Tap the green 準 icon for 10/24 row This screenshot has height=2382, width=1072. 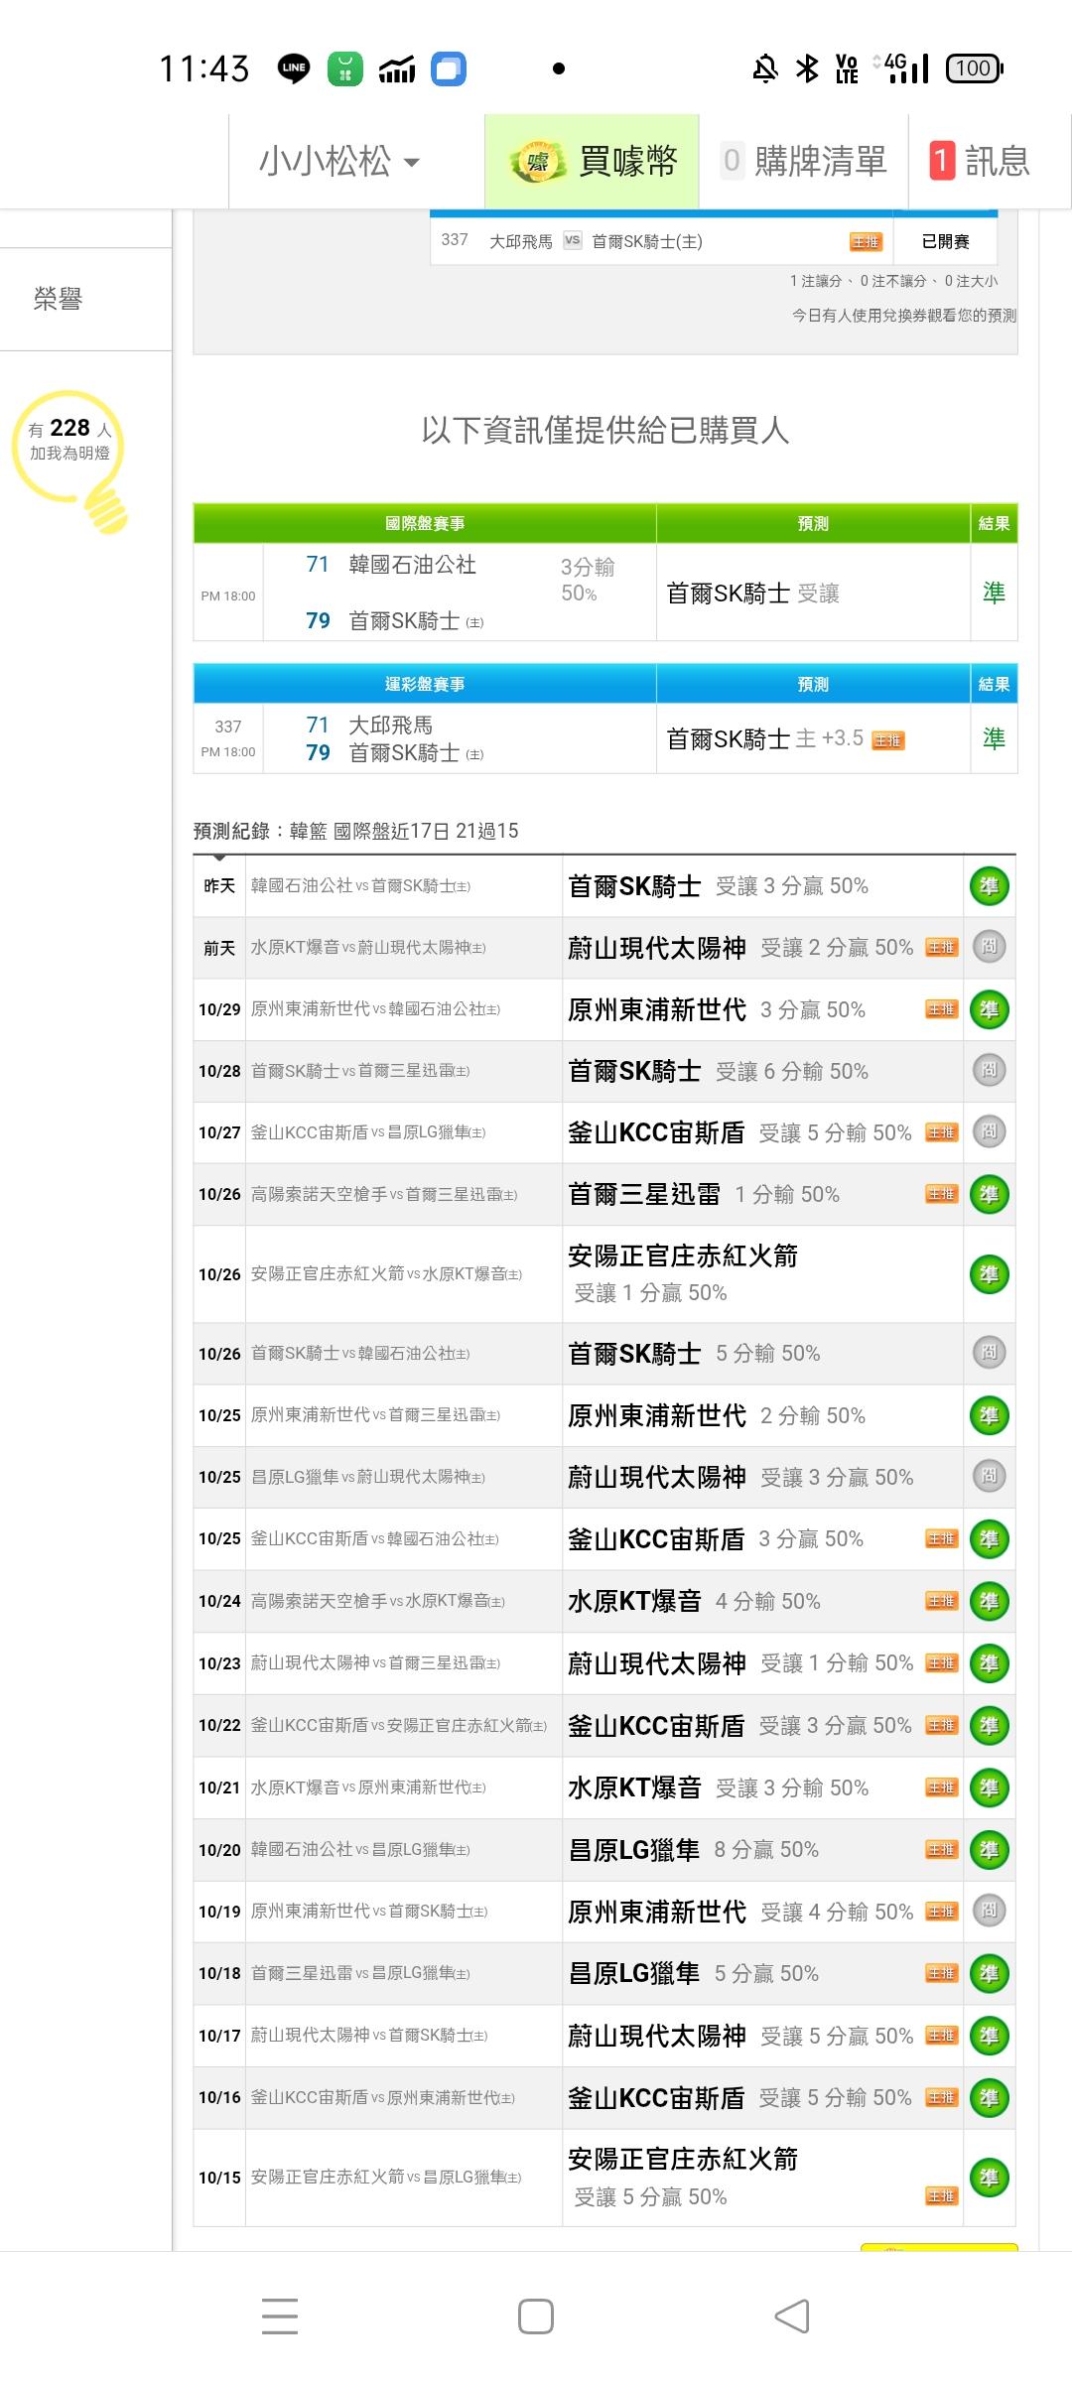[989, 1601]
